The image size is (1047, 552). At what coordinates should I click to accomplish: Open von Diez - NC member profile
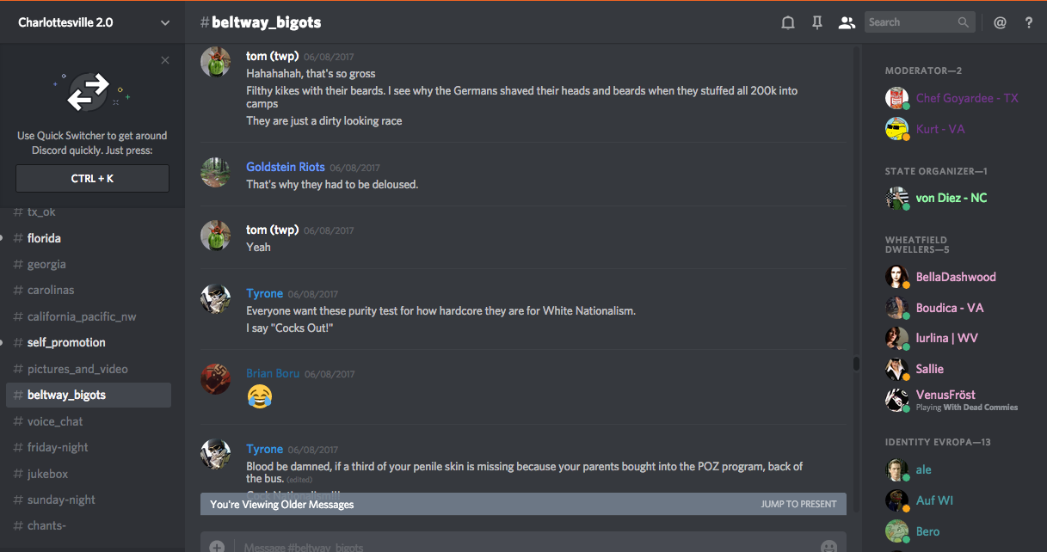coord(951,198)
